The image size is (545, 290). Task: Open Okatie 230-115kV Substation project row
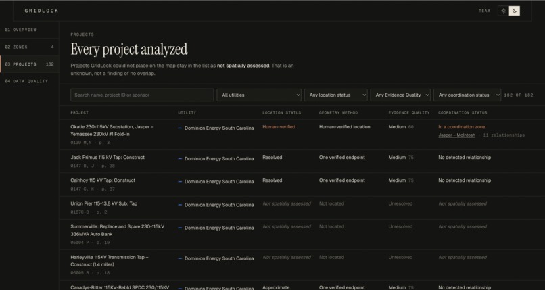pyautogui.click(x=302, y=135)
